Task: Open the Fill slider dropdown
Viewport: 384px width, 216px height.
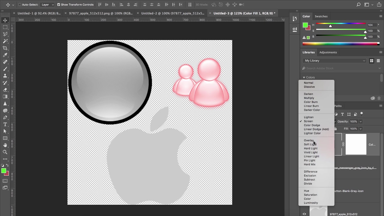Action: pyautogui.click(x=361, y=129)
